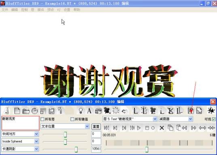Toggle the 所有键值 checkbox
Image resolution: width=217 pixels, height=155 pixels.
(x=72, y=119)
